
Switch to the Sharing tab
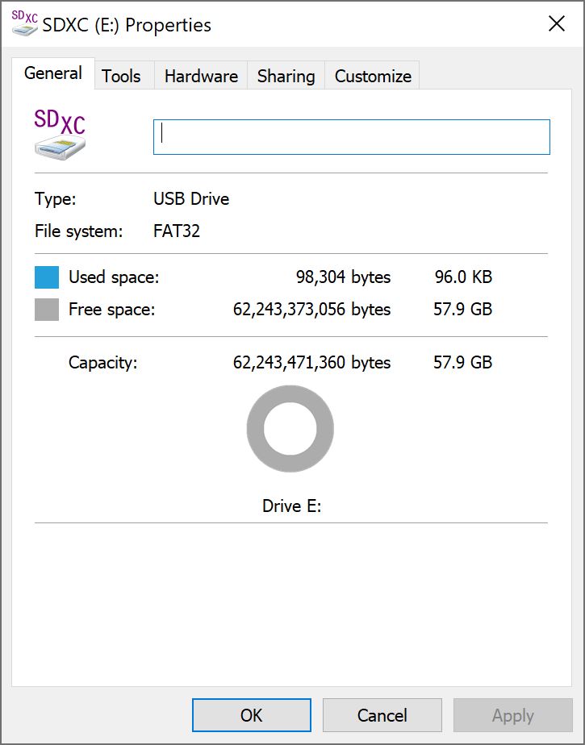[x=285, y=76]
